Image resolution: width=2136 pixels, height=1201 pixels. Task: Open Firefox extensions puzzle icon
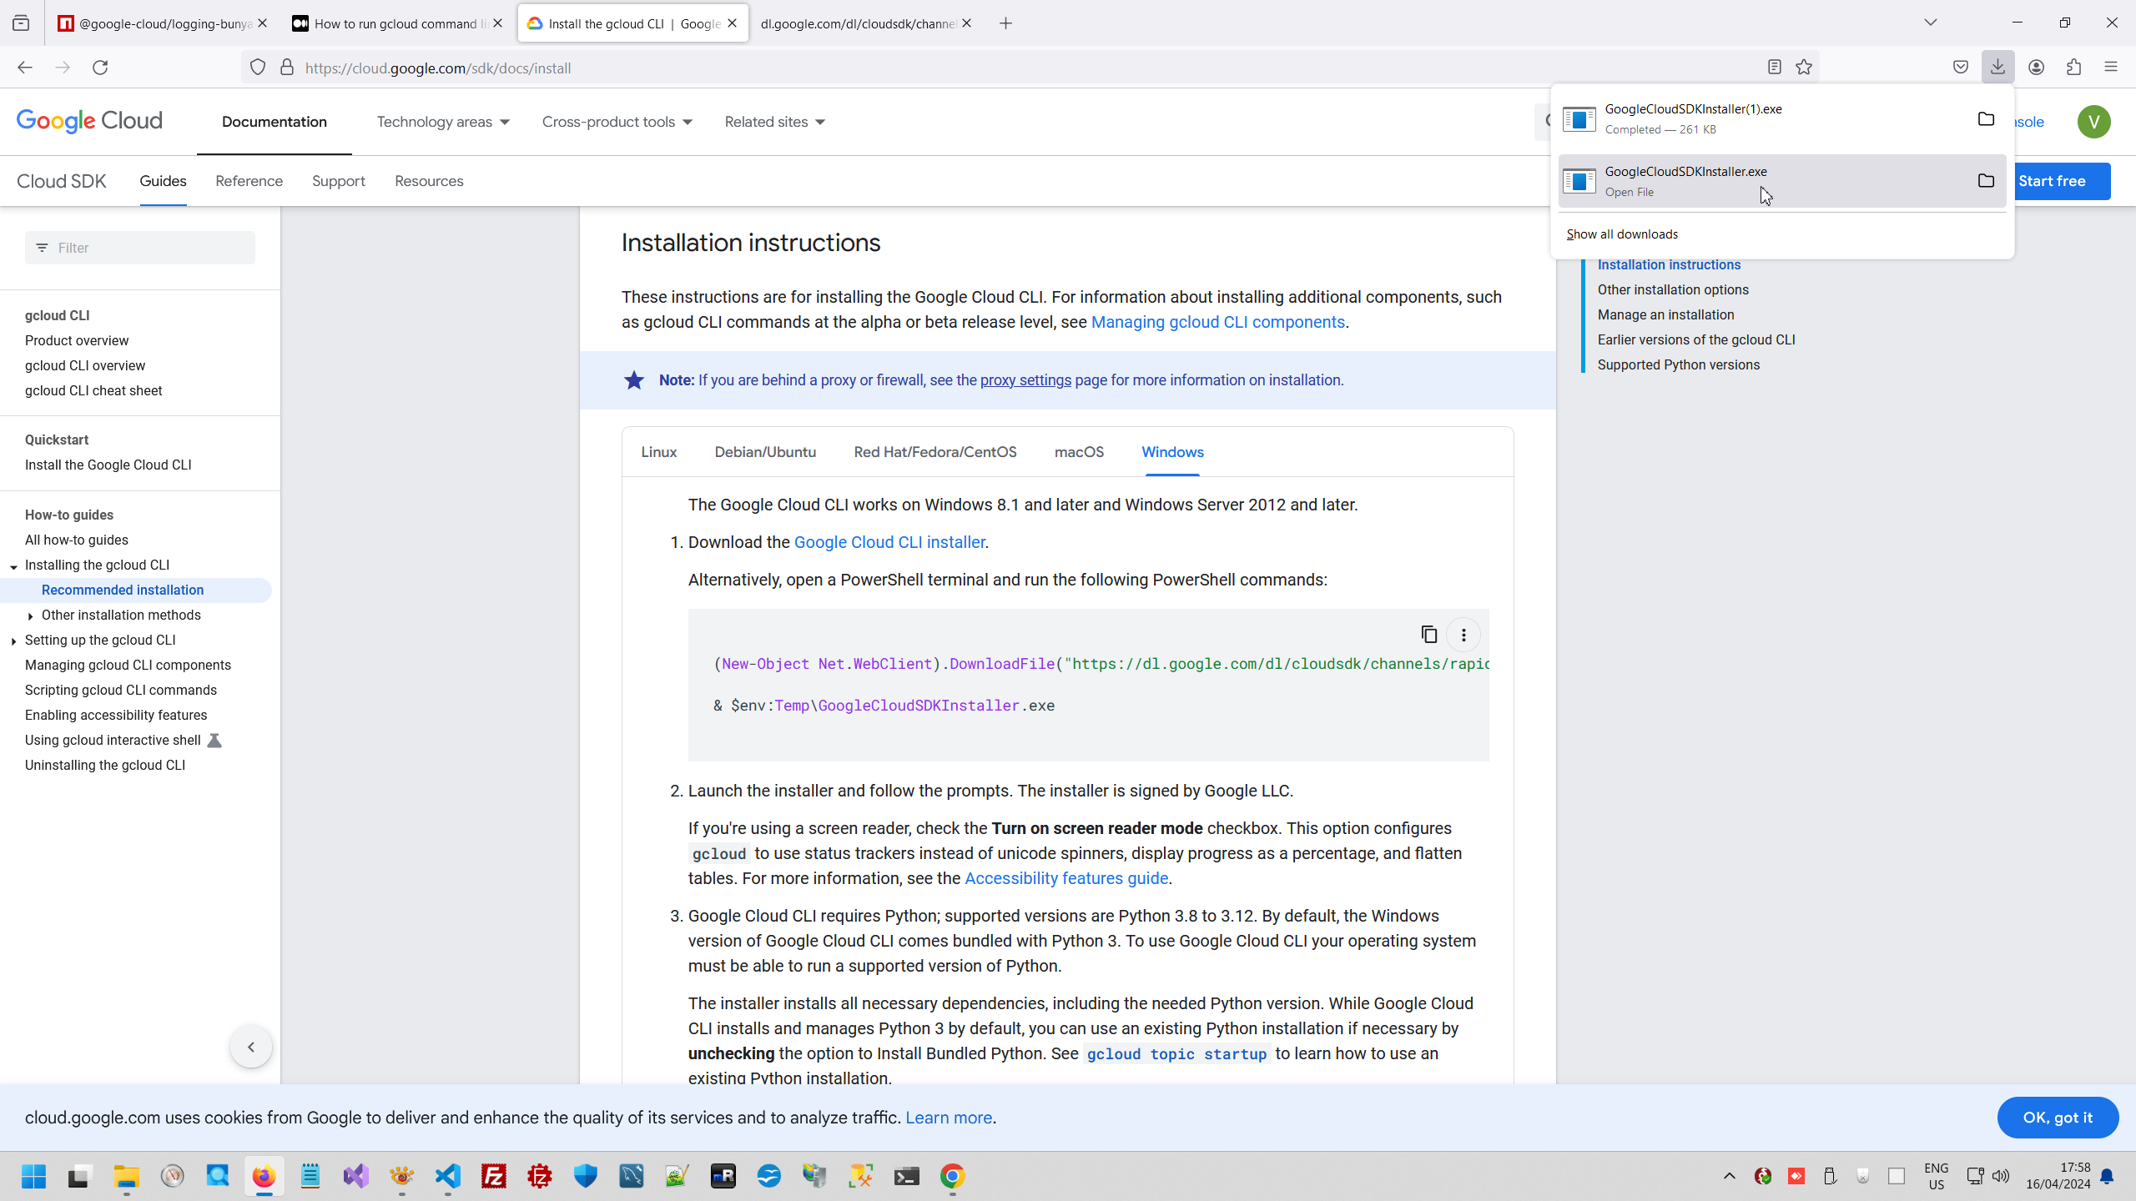click(2074, 68)
